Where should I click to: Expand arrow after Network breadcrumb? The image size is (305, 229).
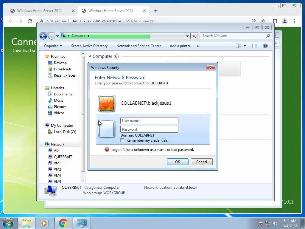(89, 36)
